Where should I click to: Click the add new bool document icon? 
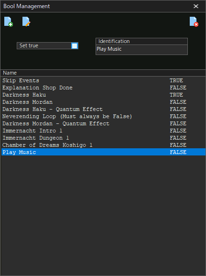coord(9,22)
